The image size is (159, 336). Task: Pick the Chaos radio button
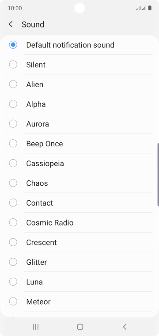(x=13, y=183)
